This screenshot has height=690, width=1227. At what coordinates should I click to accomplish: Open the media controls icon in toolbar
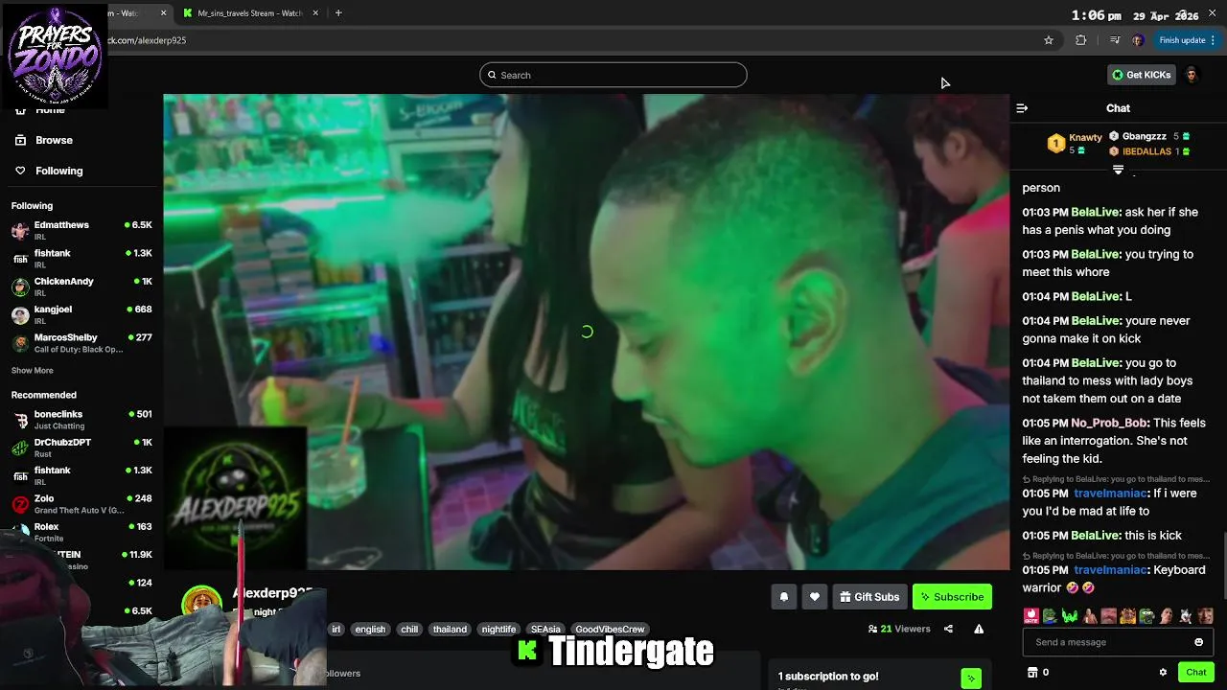pos(1114,40)
